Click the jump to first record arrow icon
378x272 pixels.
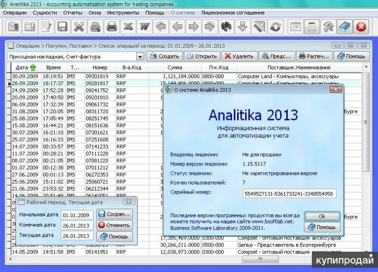(x=161, y=26)
